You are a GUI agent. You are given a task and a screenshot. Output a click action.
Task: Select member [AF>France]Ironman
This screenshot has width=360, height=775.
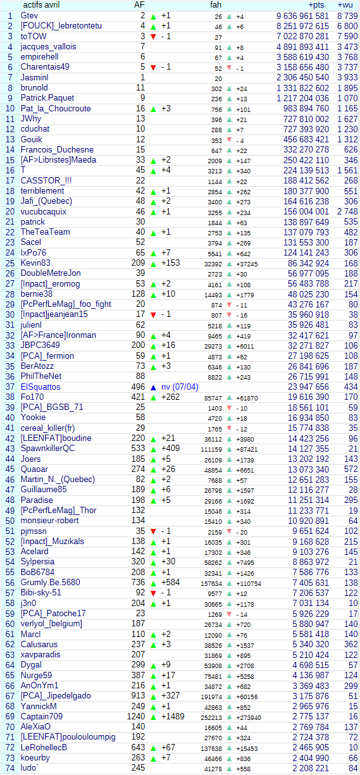58,335
